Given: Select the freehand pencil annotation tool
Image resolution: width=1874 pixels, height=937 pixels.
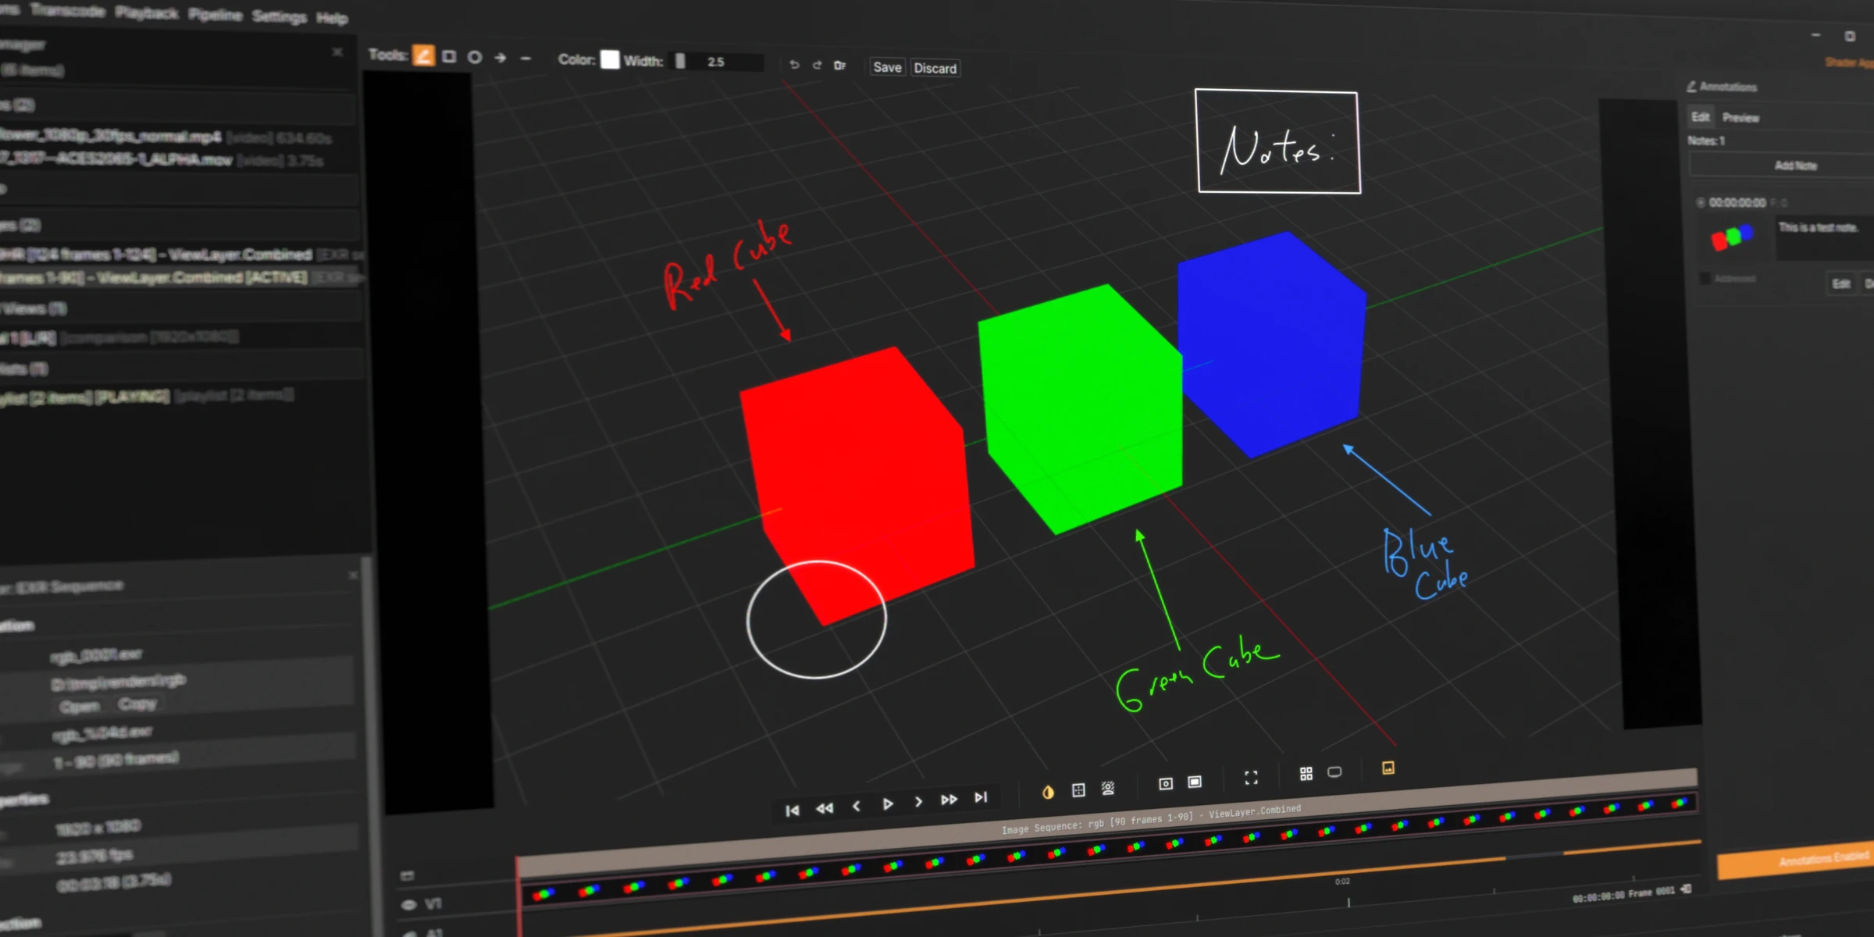Looking at the screenshot, I should 423,56.
